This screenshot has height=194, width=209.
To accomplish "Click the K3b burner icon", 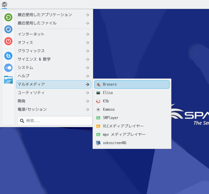I will (x=98, y=101).
